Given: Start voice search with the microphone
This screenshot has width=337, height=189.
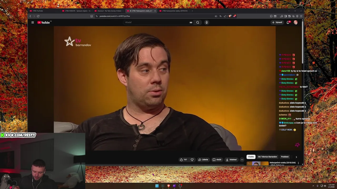Looking at the screenshot, I should point(207,22).
